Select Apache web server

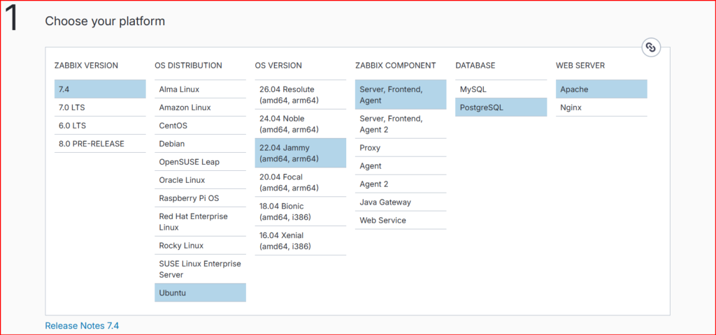pyautogui.click(x=601, y=89)
